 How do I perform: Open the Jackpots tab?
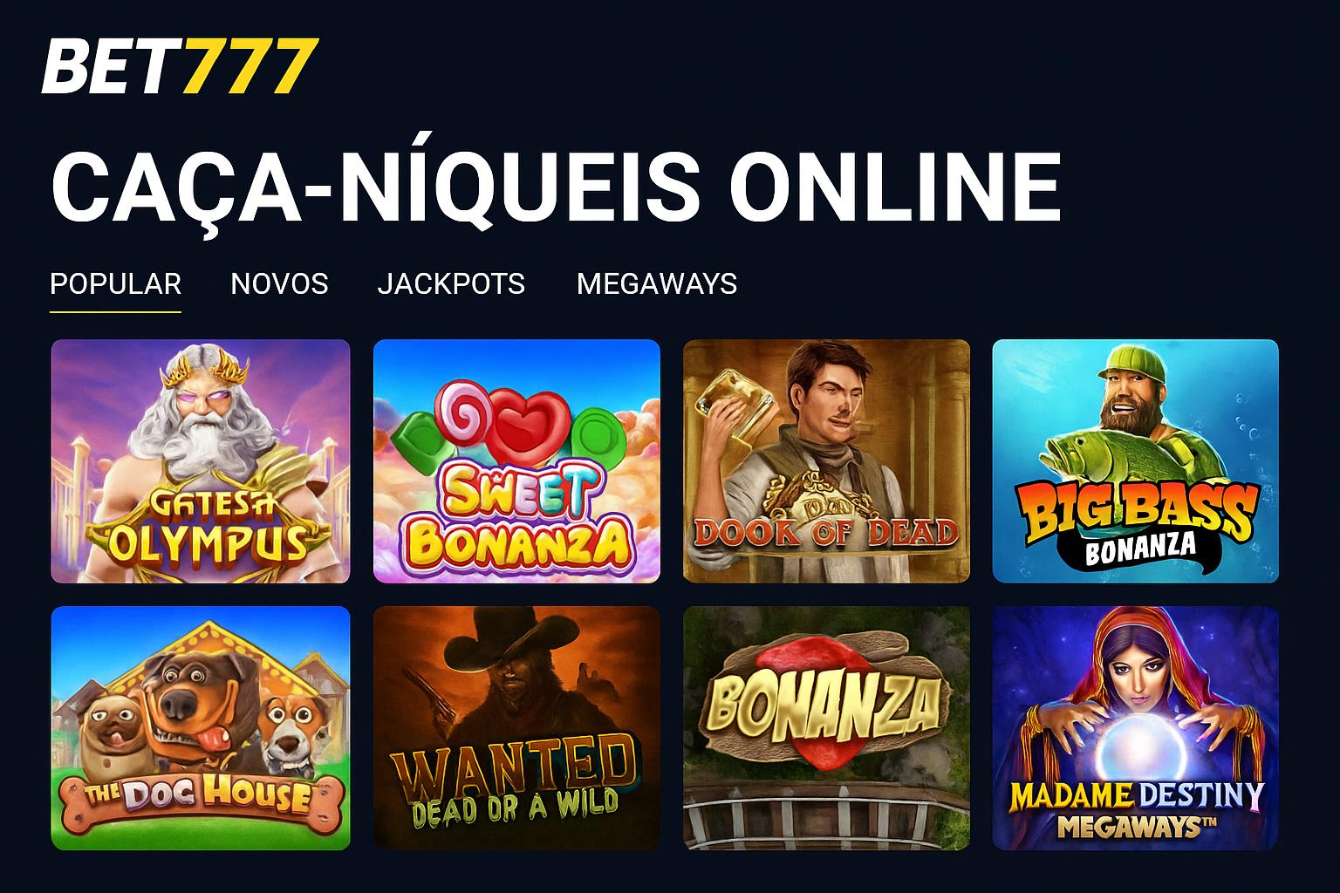coord(451,284)
